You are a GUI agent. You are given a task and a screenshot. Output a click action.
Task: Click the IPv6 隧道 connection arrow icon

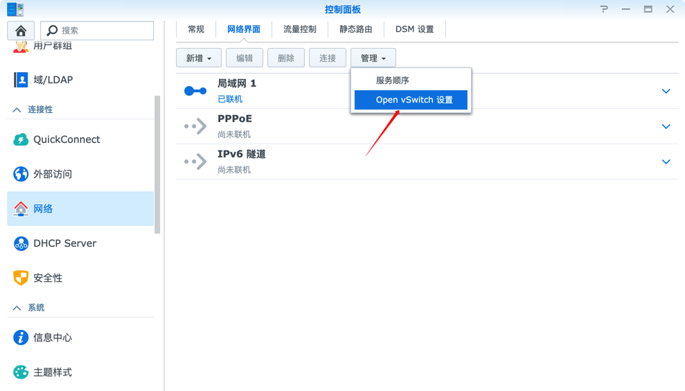[x=195, y=162]
